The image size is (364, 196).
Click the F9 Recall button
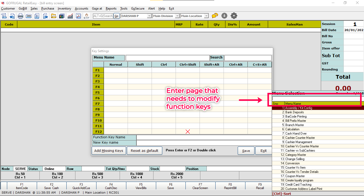pos(260,186)
